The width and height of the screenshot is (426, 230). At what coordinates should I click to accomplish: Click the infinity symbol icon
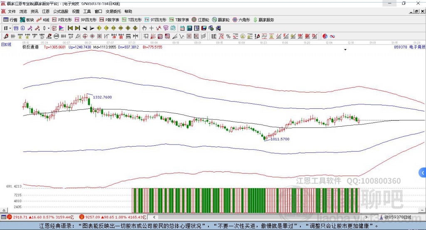click(x=332, y=36)
